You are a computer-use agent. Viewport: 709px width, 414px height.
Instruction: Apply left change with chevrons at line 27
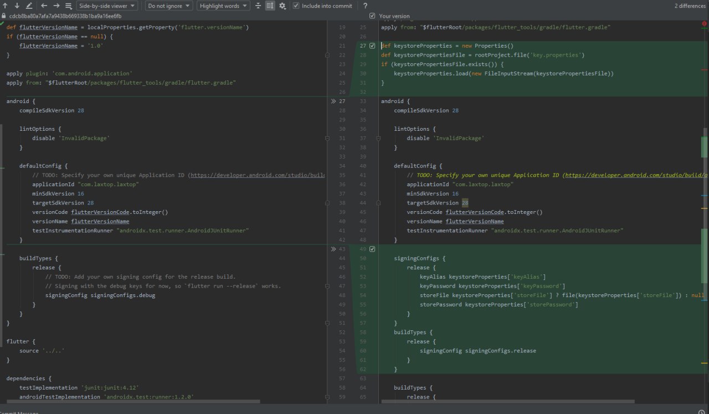pos(333,101)
